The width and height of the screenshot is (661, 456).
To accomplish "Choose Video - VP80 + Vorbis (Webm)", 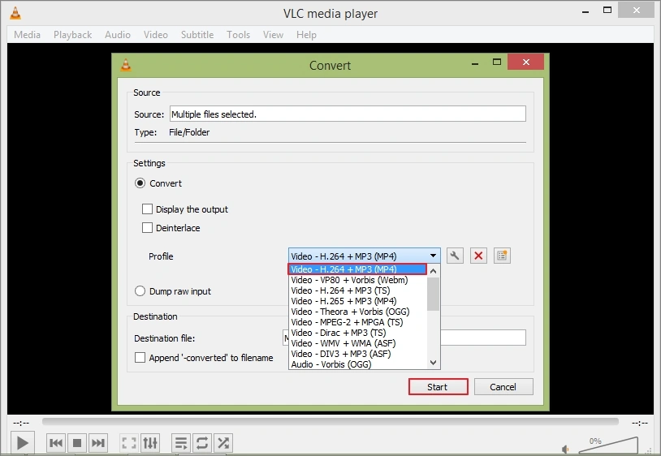I will pos(358,280).
